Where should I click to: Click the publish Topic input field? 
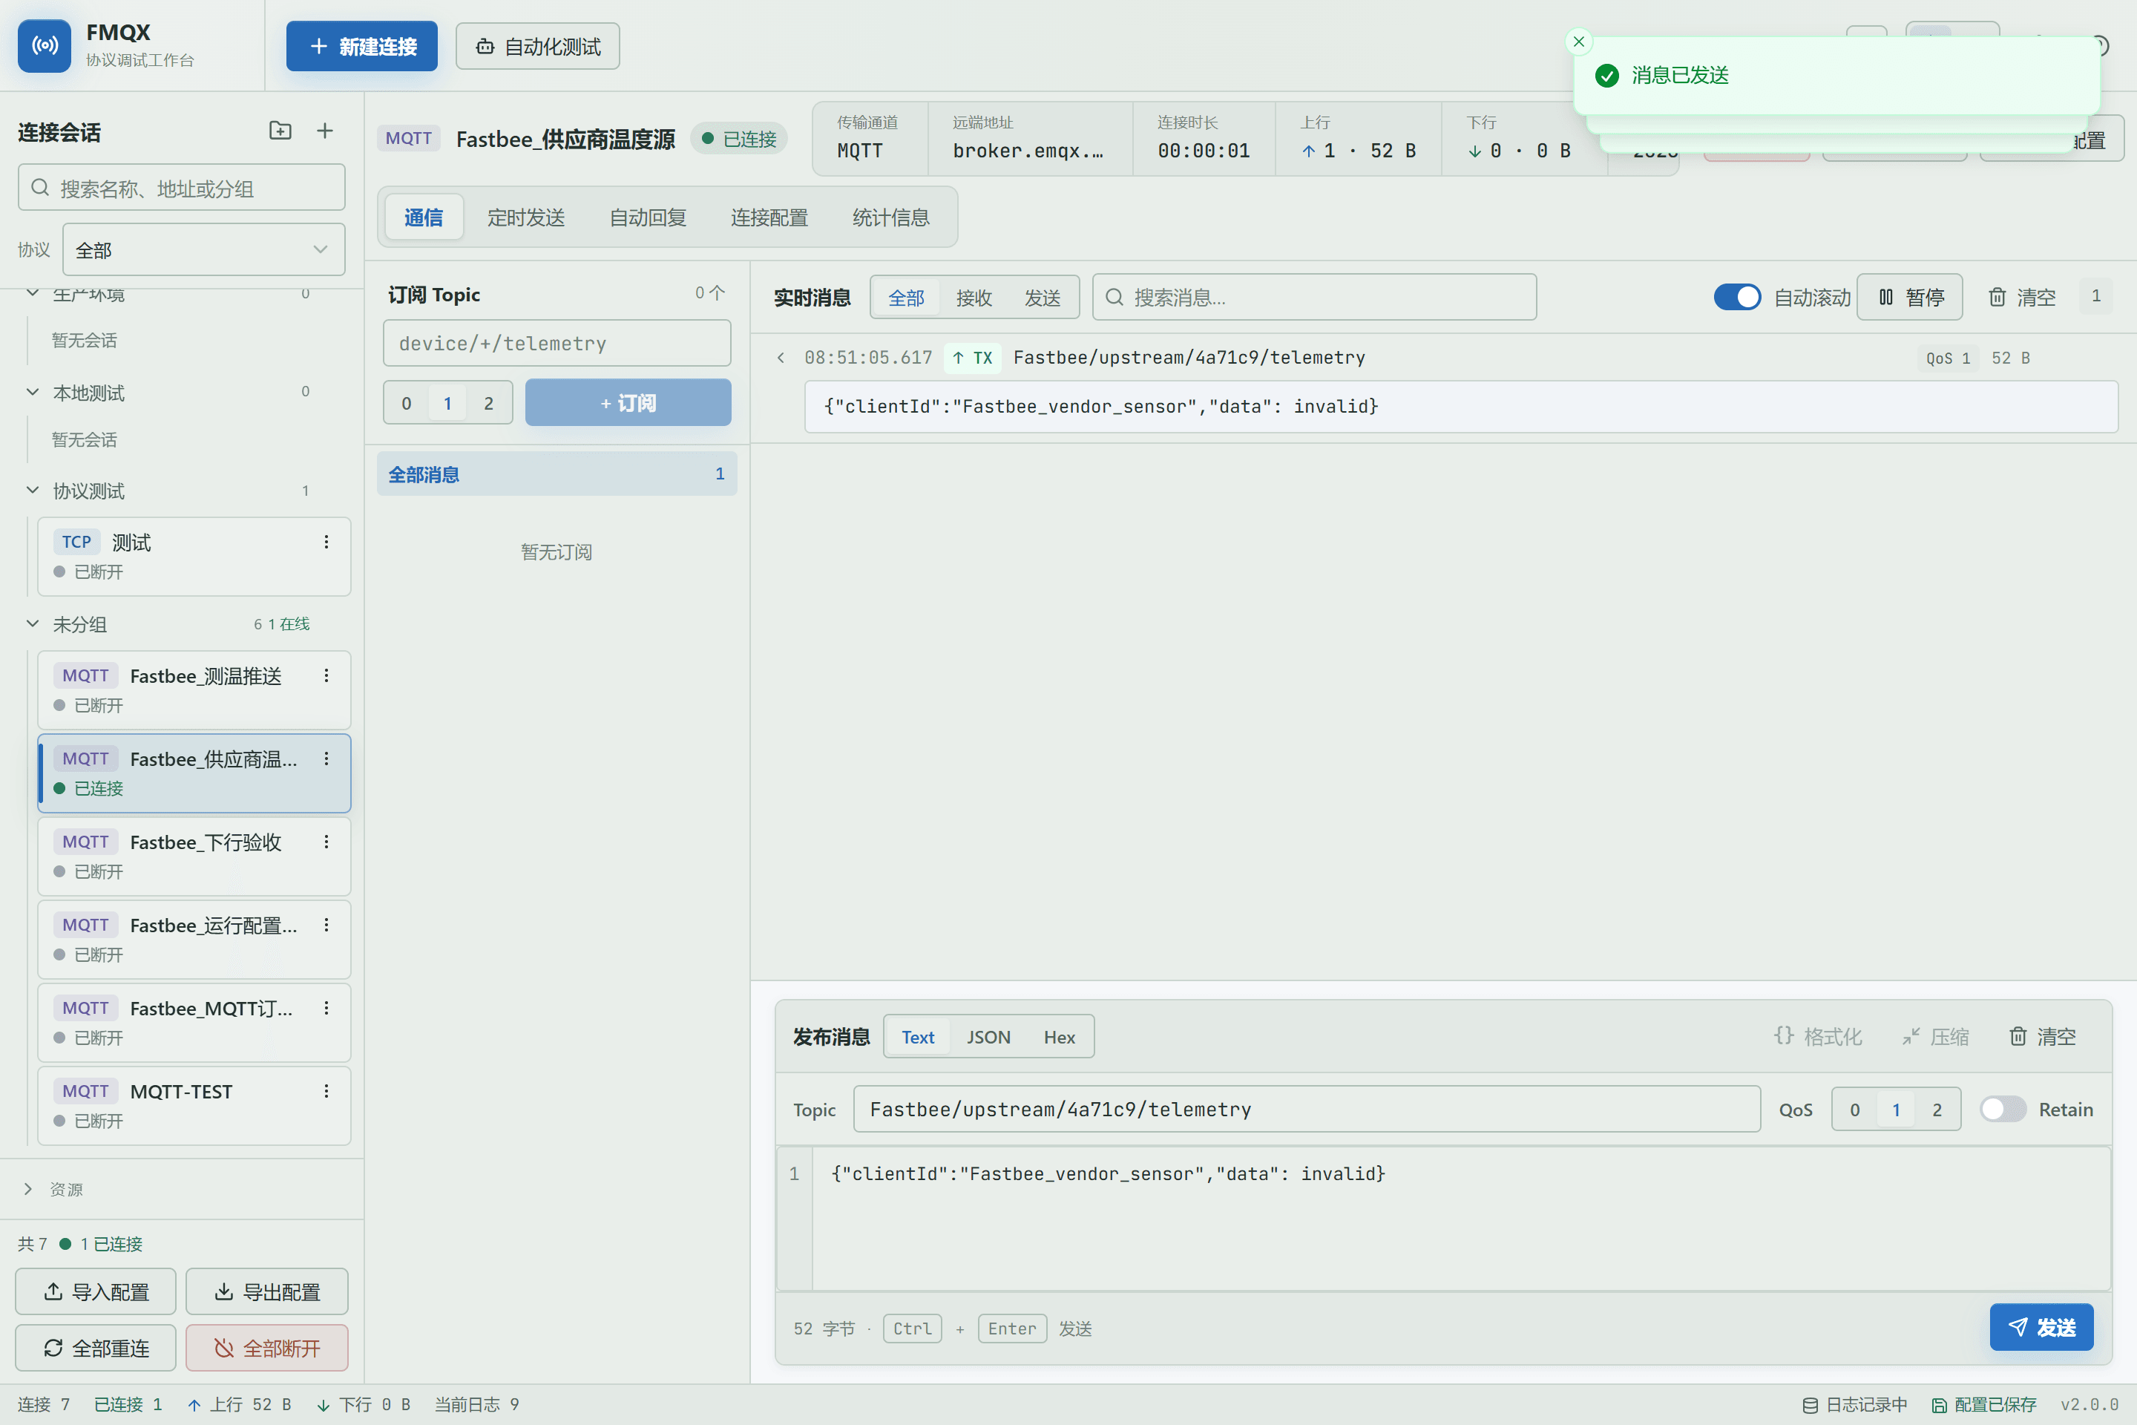pyautogui.click(x=1307, y=1109)
